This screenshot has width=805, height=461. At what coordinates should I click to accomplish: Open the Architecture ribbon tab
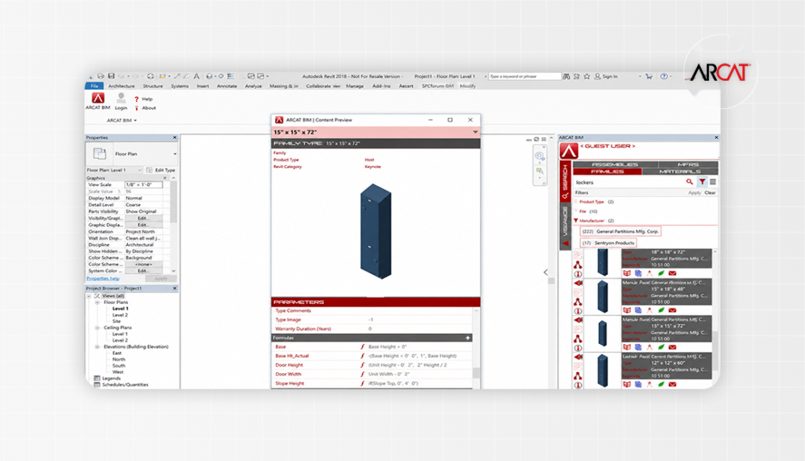coord(121,86)
